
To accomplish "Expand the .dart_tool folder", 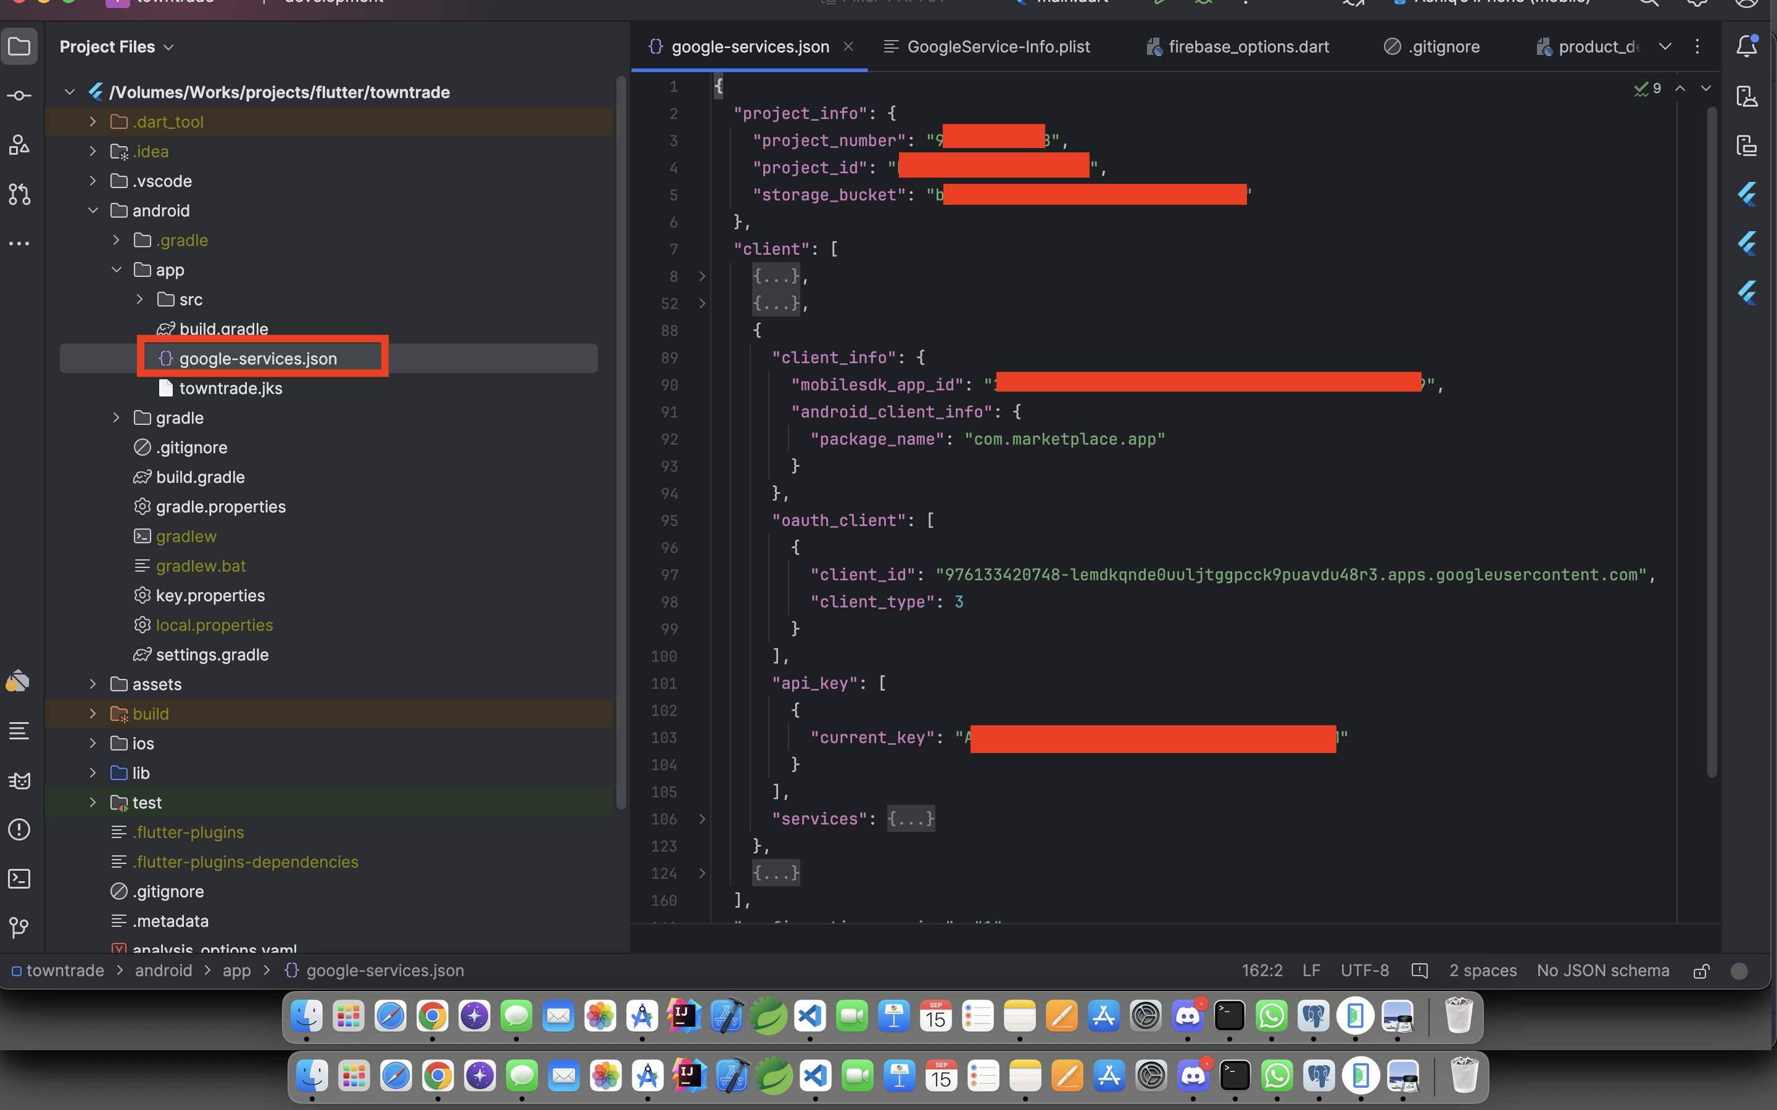I will coord(93,122).
